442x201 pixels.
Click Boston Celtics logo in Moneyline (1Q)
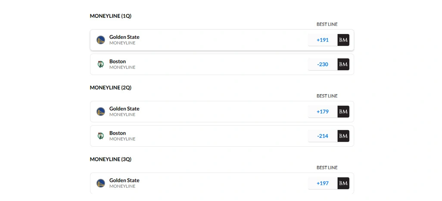coord(101,64)
